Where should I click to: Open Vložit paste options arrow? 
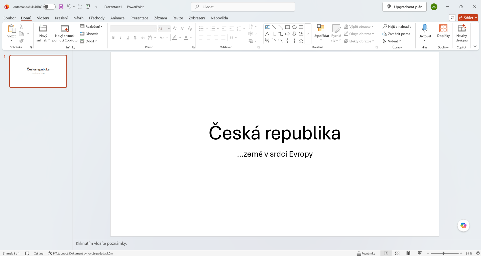click(x=11, y=40)
